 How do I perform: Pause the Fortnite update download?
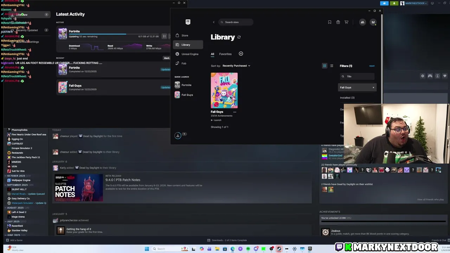point(164,36)
